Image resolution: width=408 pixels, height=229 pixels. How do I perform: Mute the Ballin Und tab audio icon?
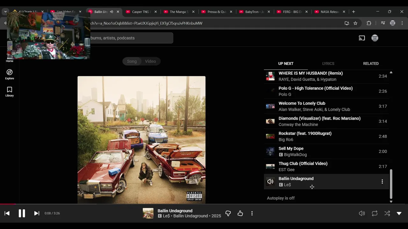pos(112,12)
